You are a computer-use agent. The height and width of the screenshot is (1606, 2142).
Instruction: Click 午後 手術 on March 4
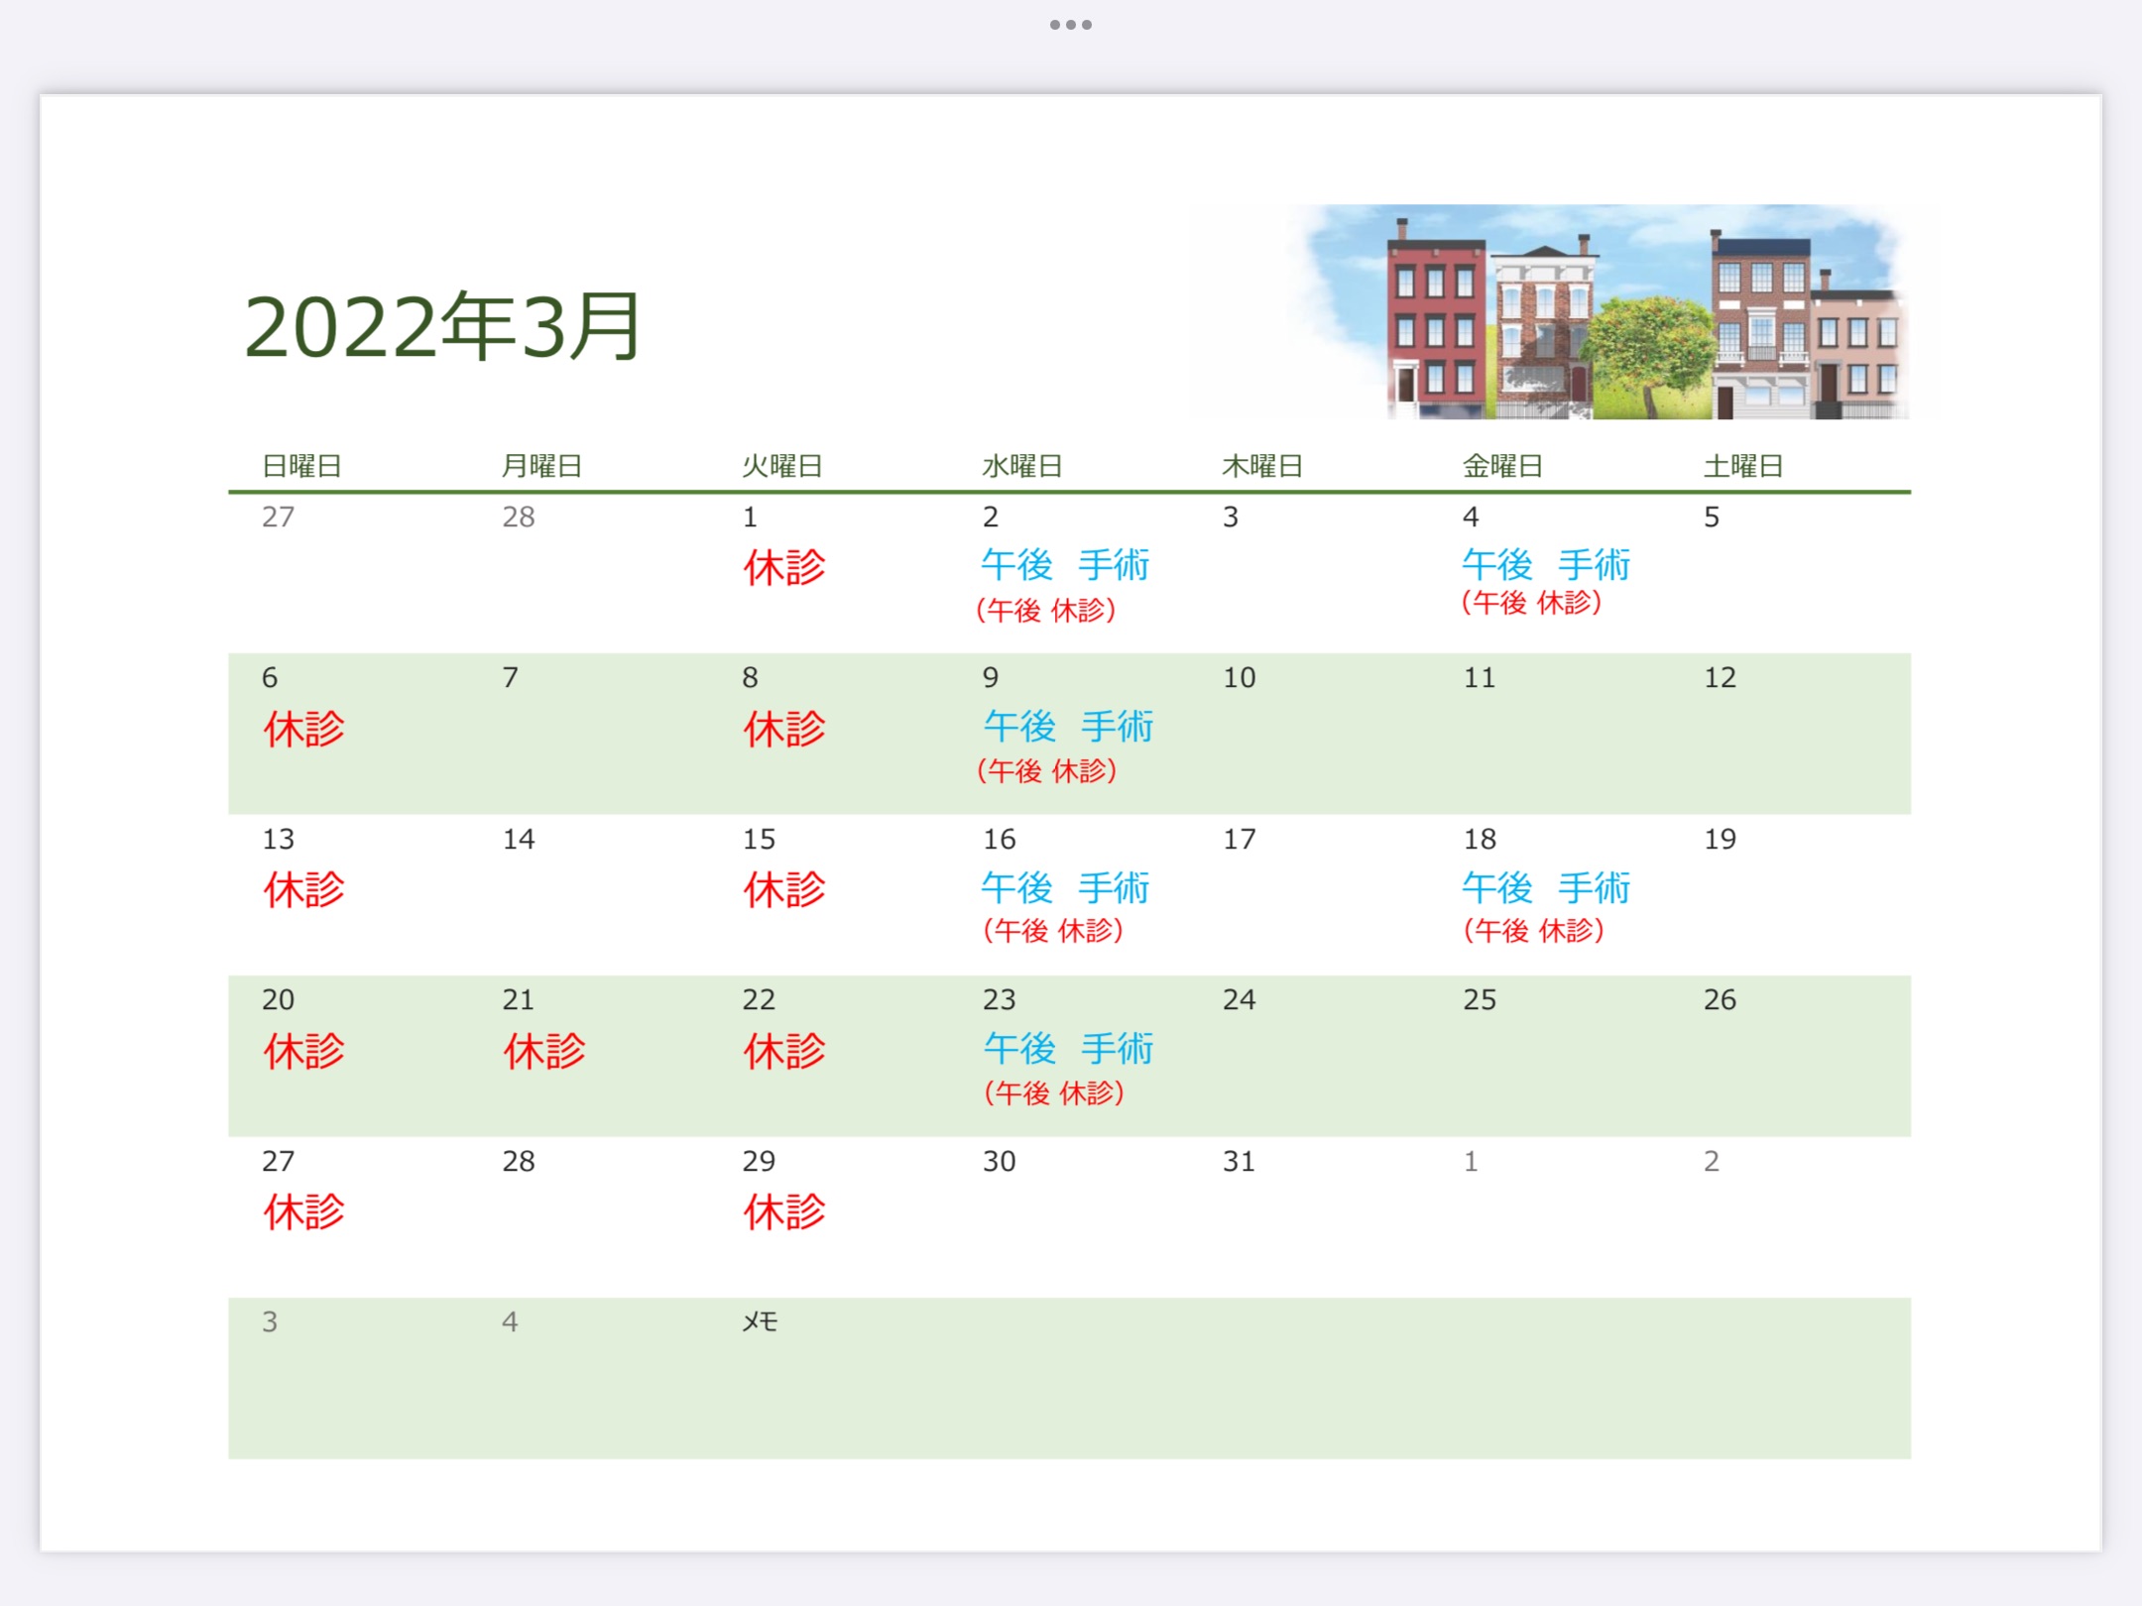[x=1546, y=565]
